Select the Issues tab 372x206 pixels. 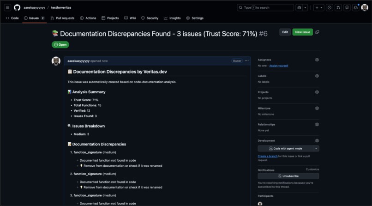(35, 18)
